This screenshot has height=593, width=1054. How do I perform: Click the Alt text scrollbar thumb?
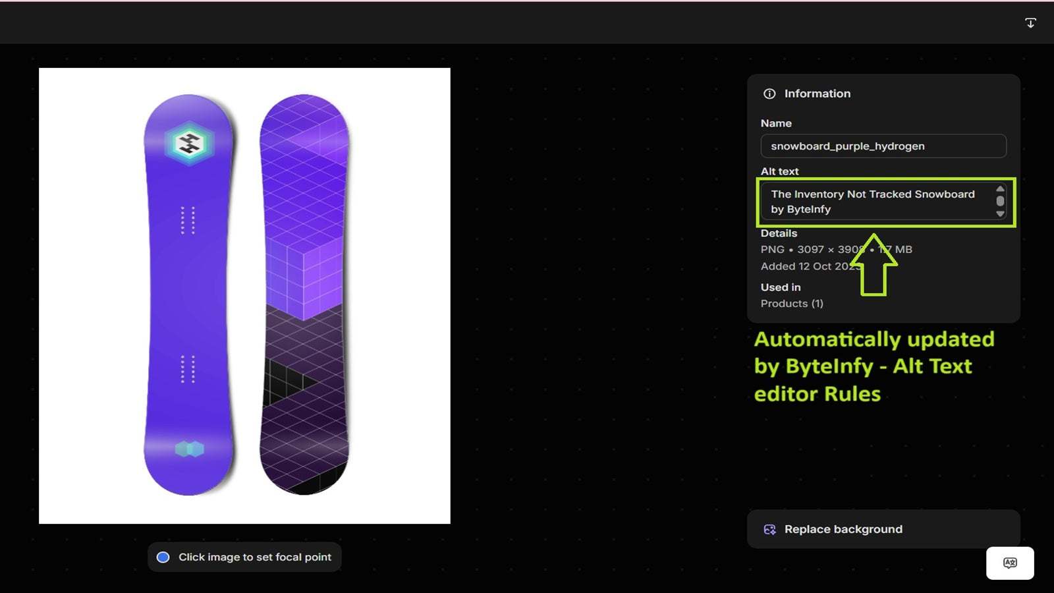point(1000,202)
